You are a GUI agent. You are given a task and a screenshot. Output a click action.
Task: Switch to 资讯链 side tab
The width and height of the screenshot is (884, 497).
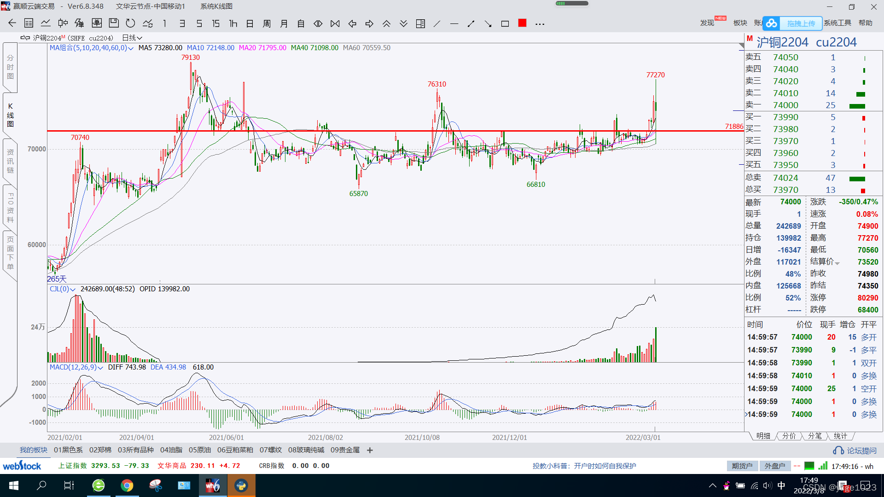(x=10, y=161)
